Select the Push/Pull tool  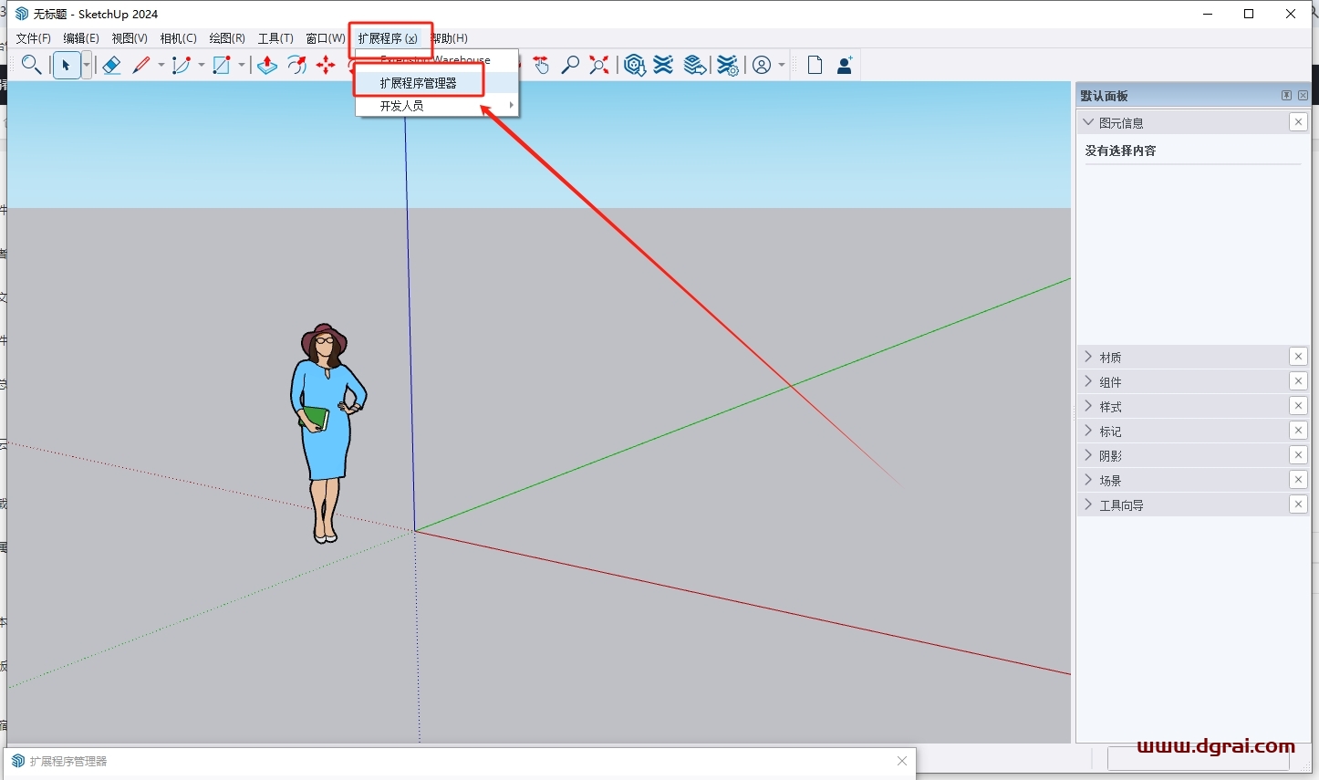point(267,65)
